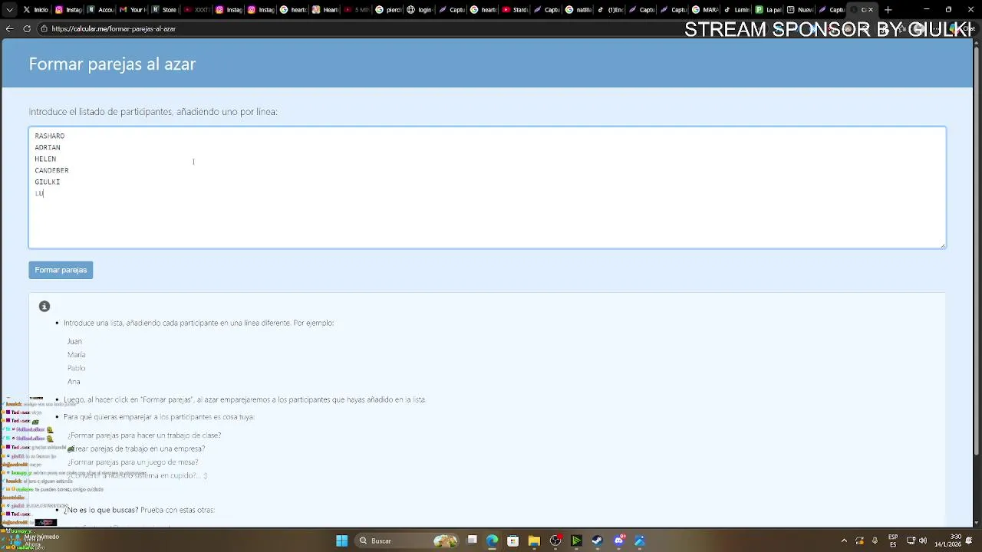982x552 pixels.
Task: Switch to the X 'Inicio' tab
Action: pos(35,10)
